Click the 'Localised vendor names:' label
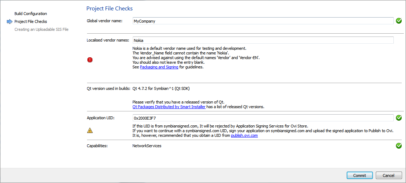This screenshot has height=183, width=406. [108, 40]
